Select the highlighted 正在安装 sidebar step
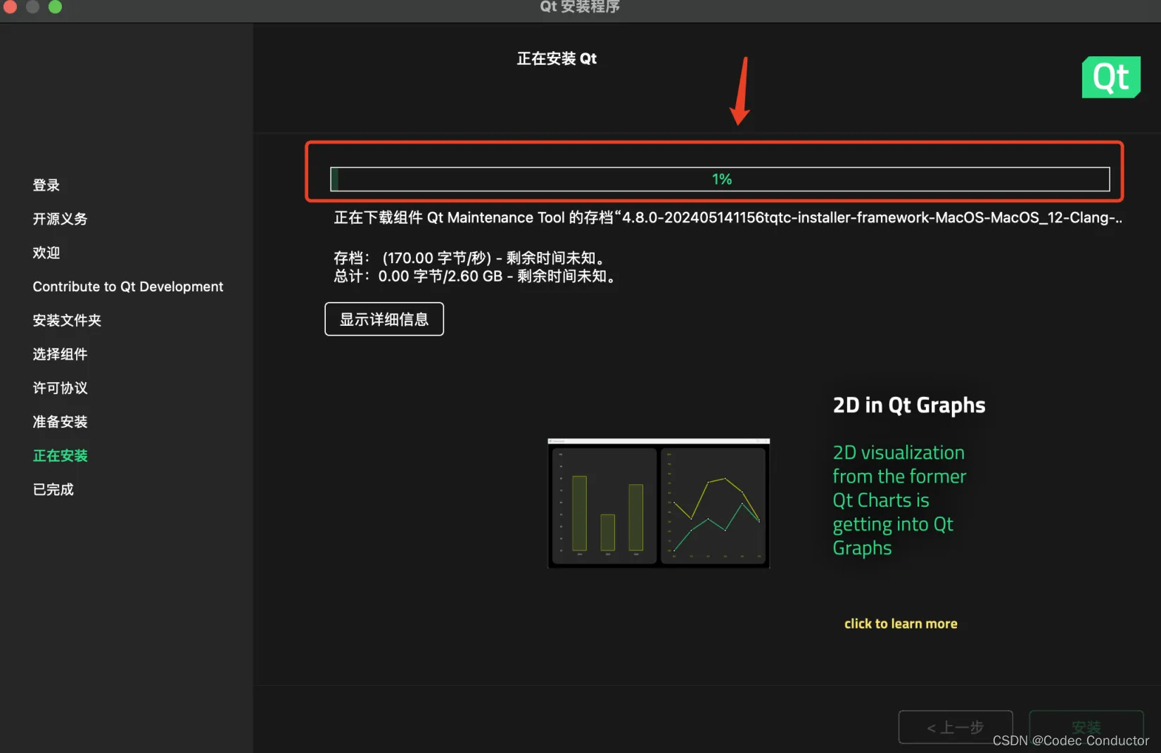The width and height of the screenshot is (1161, 753). tap(60, 455)
